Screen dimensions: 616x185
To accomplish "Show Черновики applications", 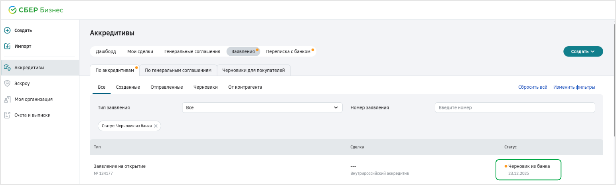I will coord(205,87).
